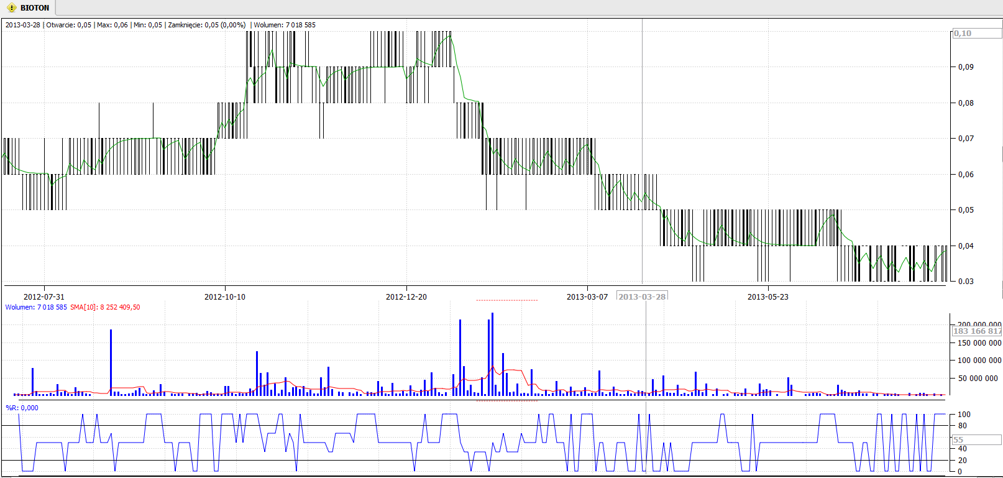The image size is (1003, 478).
Task: Click the 0,03 price axis label
Action: click(966, 282)
